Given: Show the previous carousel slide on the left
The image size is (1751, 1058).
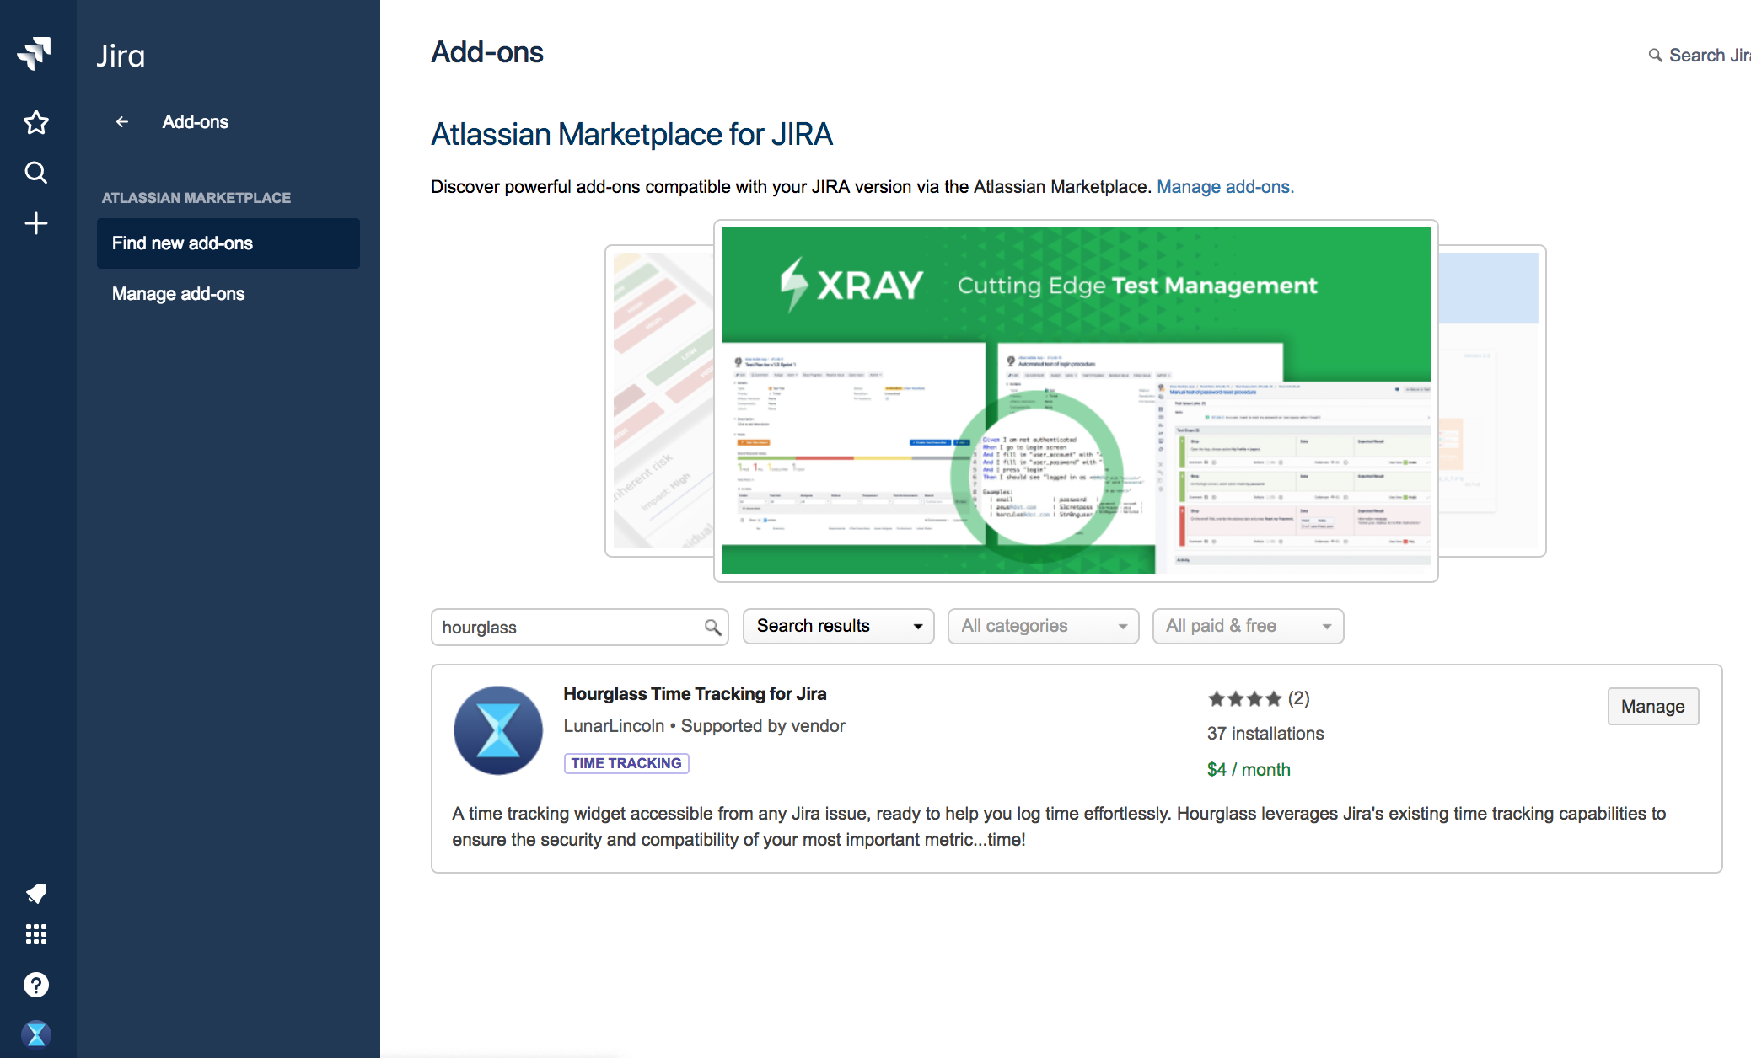Looking at the screenshot, I should (659, 401).
